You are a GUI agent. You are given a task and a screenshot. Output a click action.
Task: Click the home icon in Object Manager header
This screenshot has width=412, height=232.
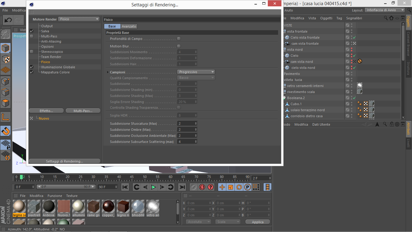click(x=391, y=18)
